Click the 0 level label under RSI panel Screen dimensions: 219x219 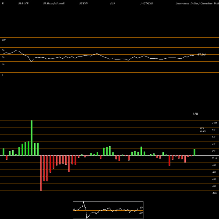tap(2, 75)
